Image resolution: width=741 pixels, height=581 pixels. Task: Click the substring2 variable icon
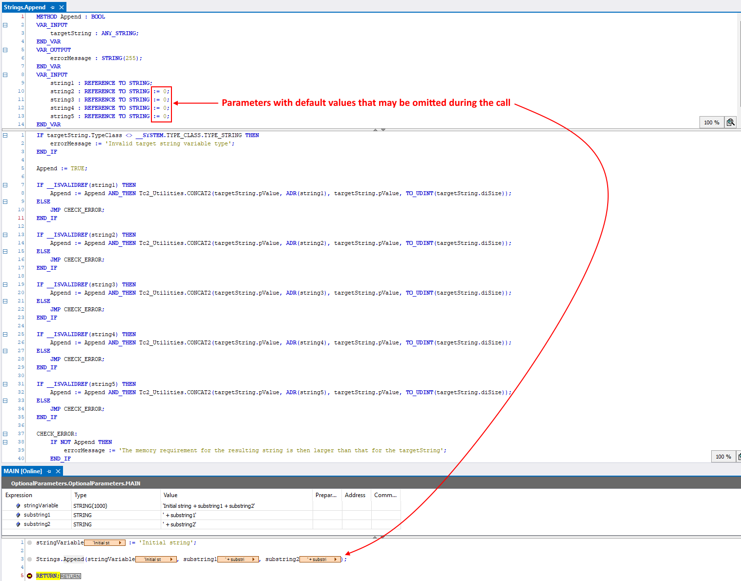tap(19, 524)
